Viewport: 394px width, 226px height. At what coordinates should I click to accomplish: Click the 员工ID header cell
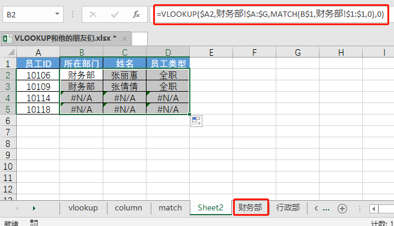pos(38,63)
